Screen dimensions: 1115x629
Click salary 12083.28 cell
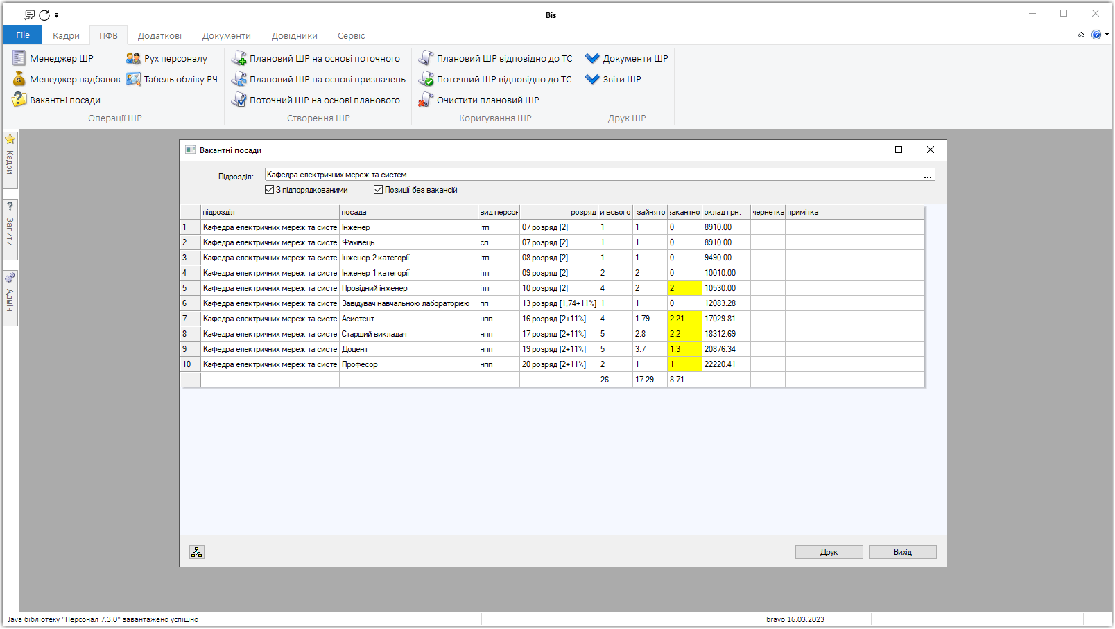(x=726, y=303)
